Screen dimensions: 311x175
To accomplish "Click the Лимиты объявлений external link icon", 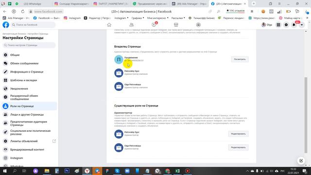I will [x=54, y=141].
